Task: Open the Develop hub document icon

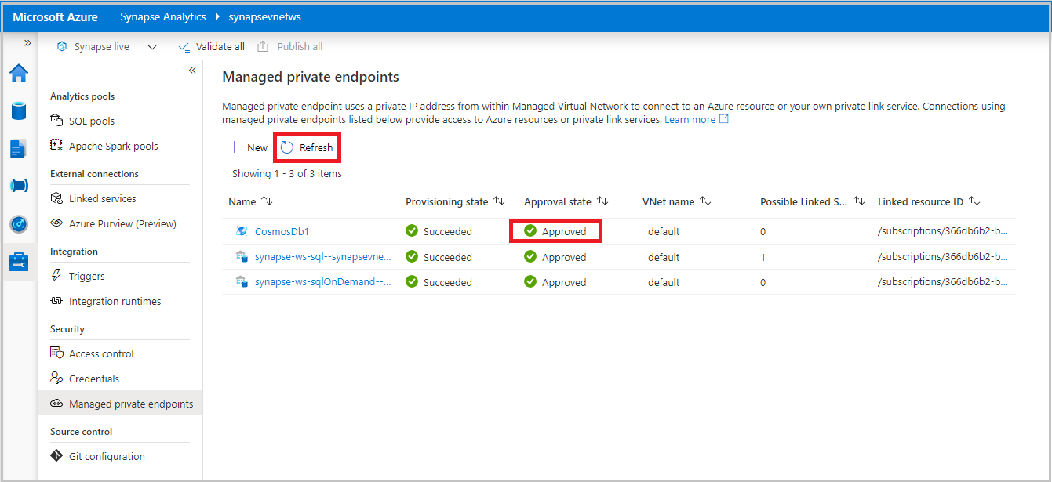Action: [x=19, y=148]
